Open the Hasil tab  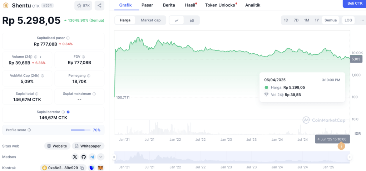point(191,5)
